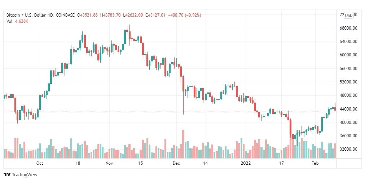365x181 pixels.
Task: Click the Nov time axis label
Action: click(x=109, y=163)
